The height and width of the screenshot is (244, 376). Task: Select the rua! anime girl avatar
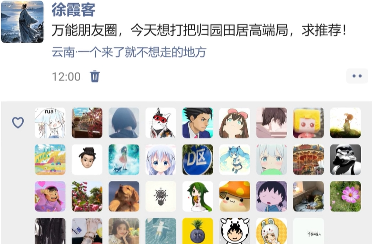coord(50,123)
